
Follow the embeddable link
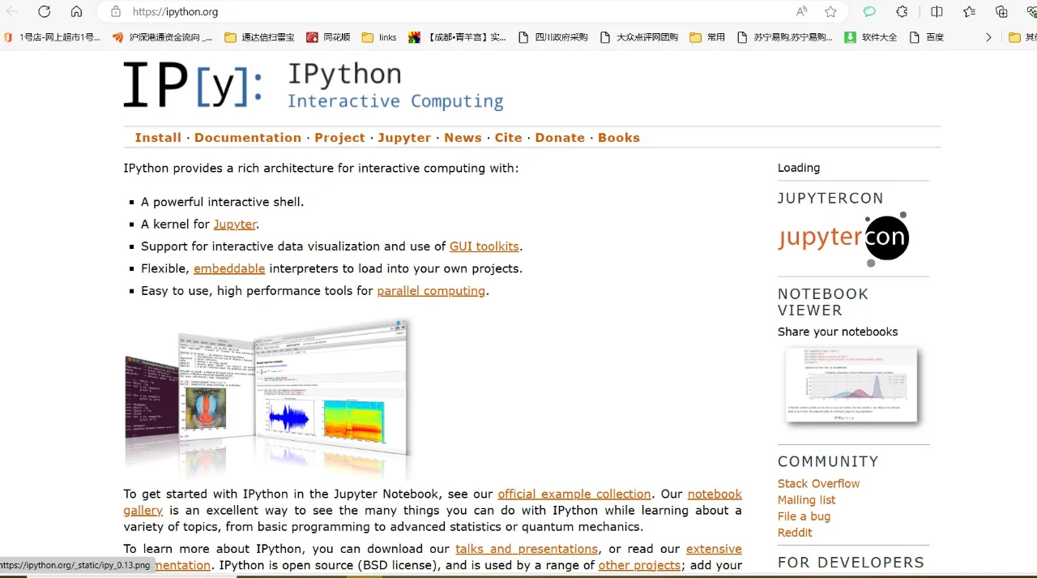click(x=229, y=268)
